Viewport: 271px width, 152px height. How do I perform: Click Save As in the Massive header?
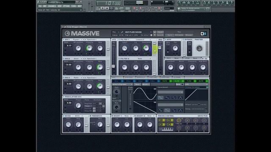[x=160, y=35]
